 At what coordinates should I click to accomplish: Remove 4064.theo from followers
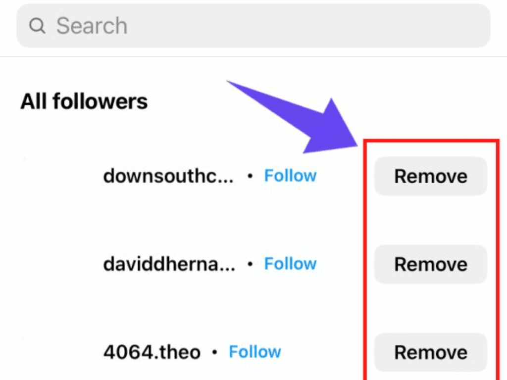coord(430,352)
